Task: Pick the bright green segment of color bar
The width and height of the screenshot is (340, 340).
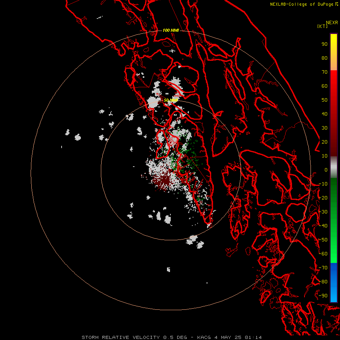Action: [x=334, y=249]
